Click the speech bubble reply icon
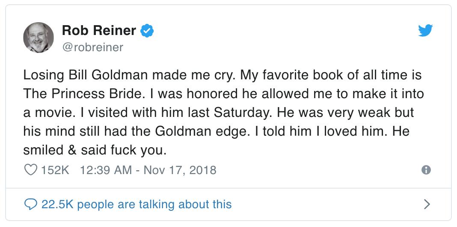The width and height of the screenshot is (457, 227). (30, 204)
